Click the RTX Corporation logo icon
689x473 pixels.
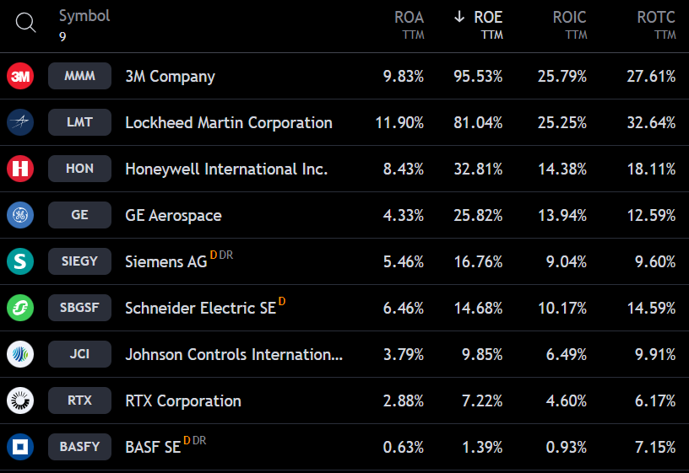[x=20, y=400]
